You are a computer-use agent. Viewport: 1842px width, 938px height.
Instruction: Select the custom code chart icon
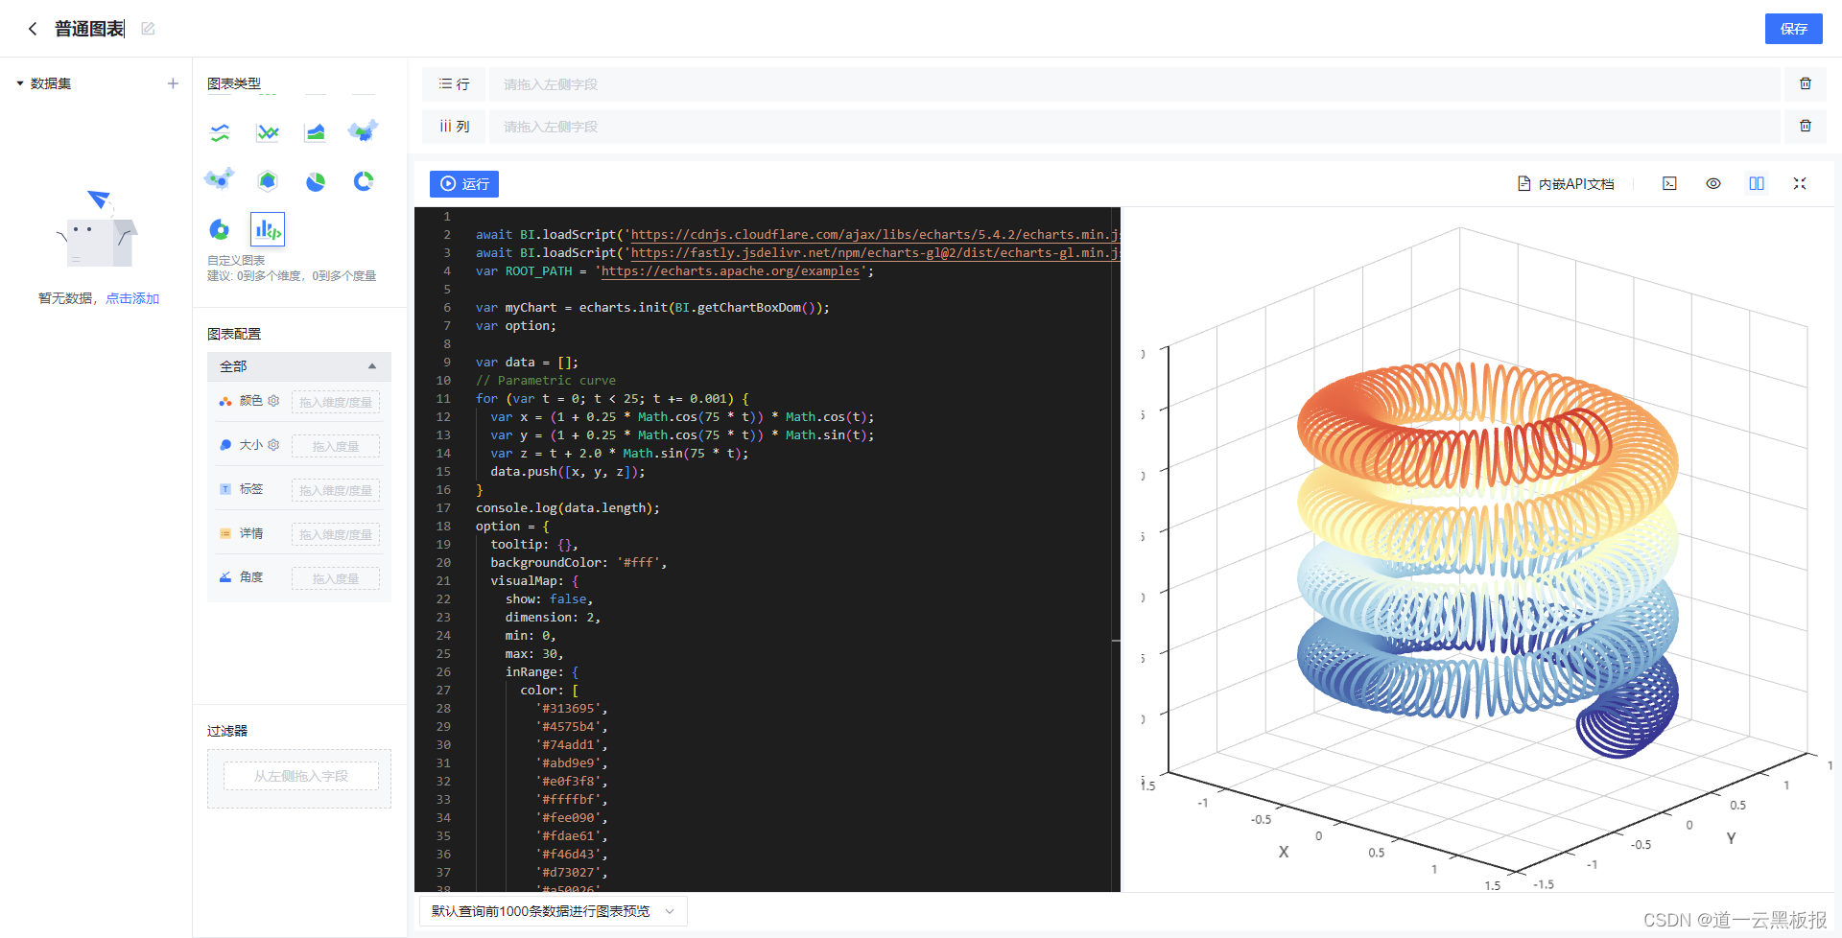(268, 229)
